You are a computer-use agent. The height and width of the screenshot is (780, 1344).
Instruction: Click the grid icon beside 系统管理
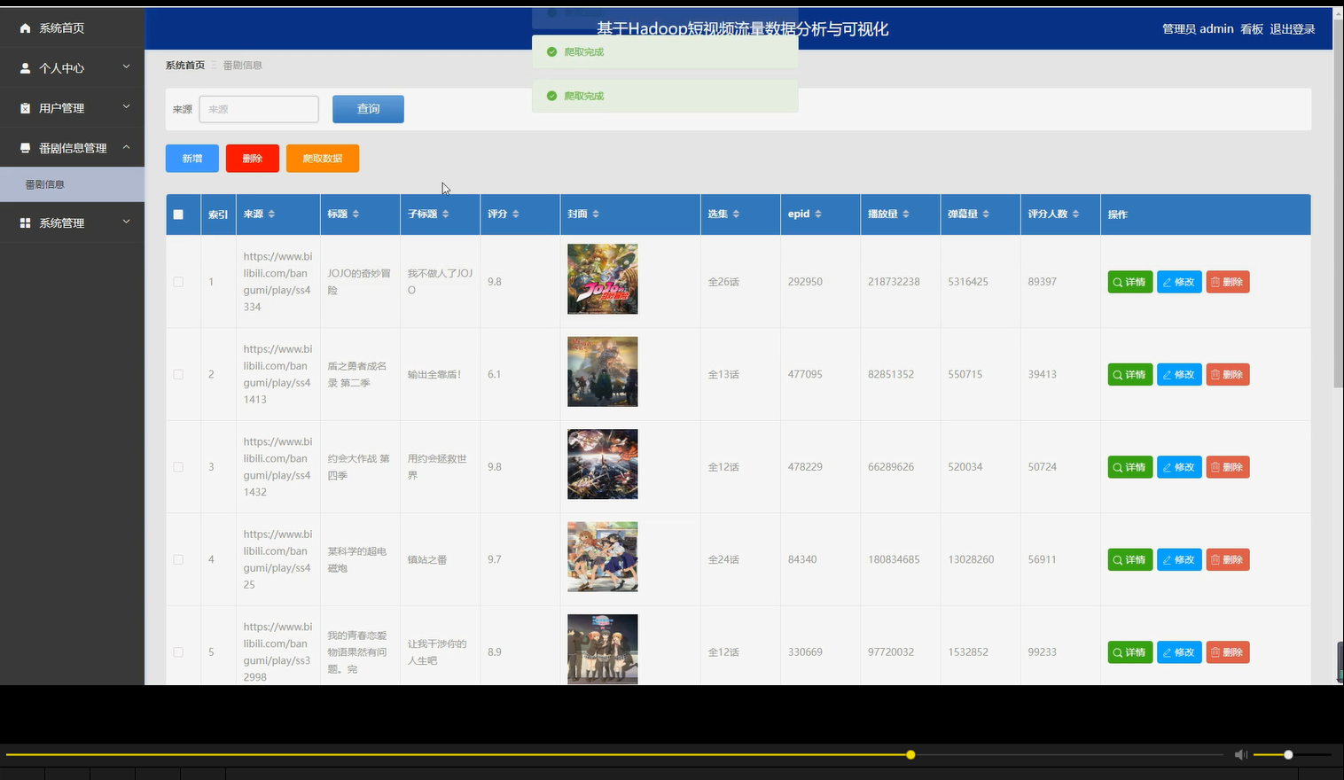pos(25,222)
